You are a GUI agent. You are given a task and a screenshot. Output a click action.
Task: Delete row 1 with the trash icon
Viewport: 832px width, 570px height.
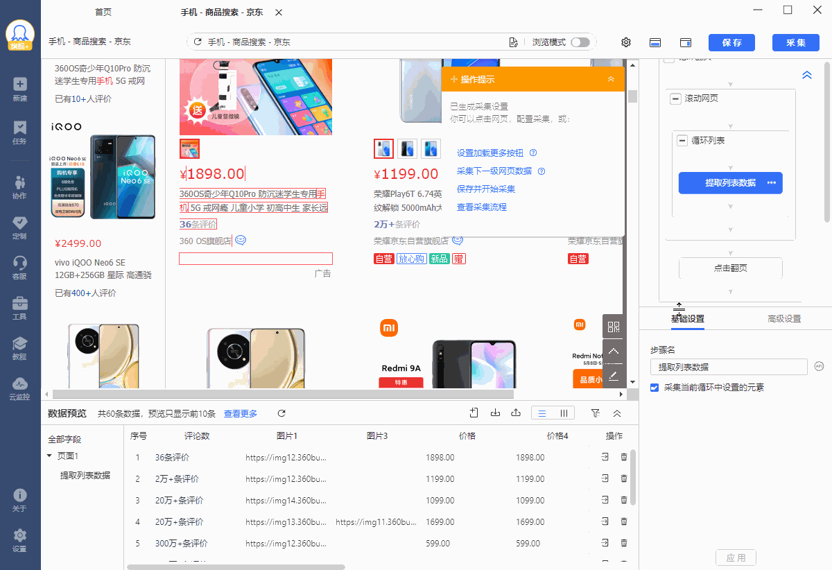pos(624,458)
